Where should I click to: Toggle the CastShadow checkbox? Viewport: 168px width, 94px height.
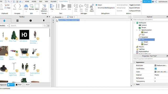(x=156, y=69)
